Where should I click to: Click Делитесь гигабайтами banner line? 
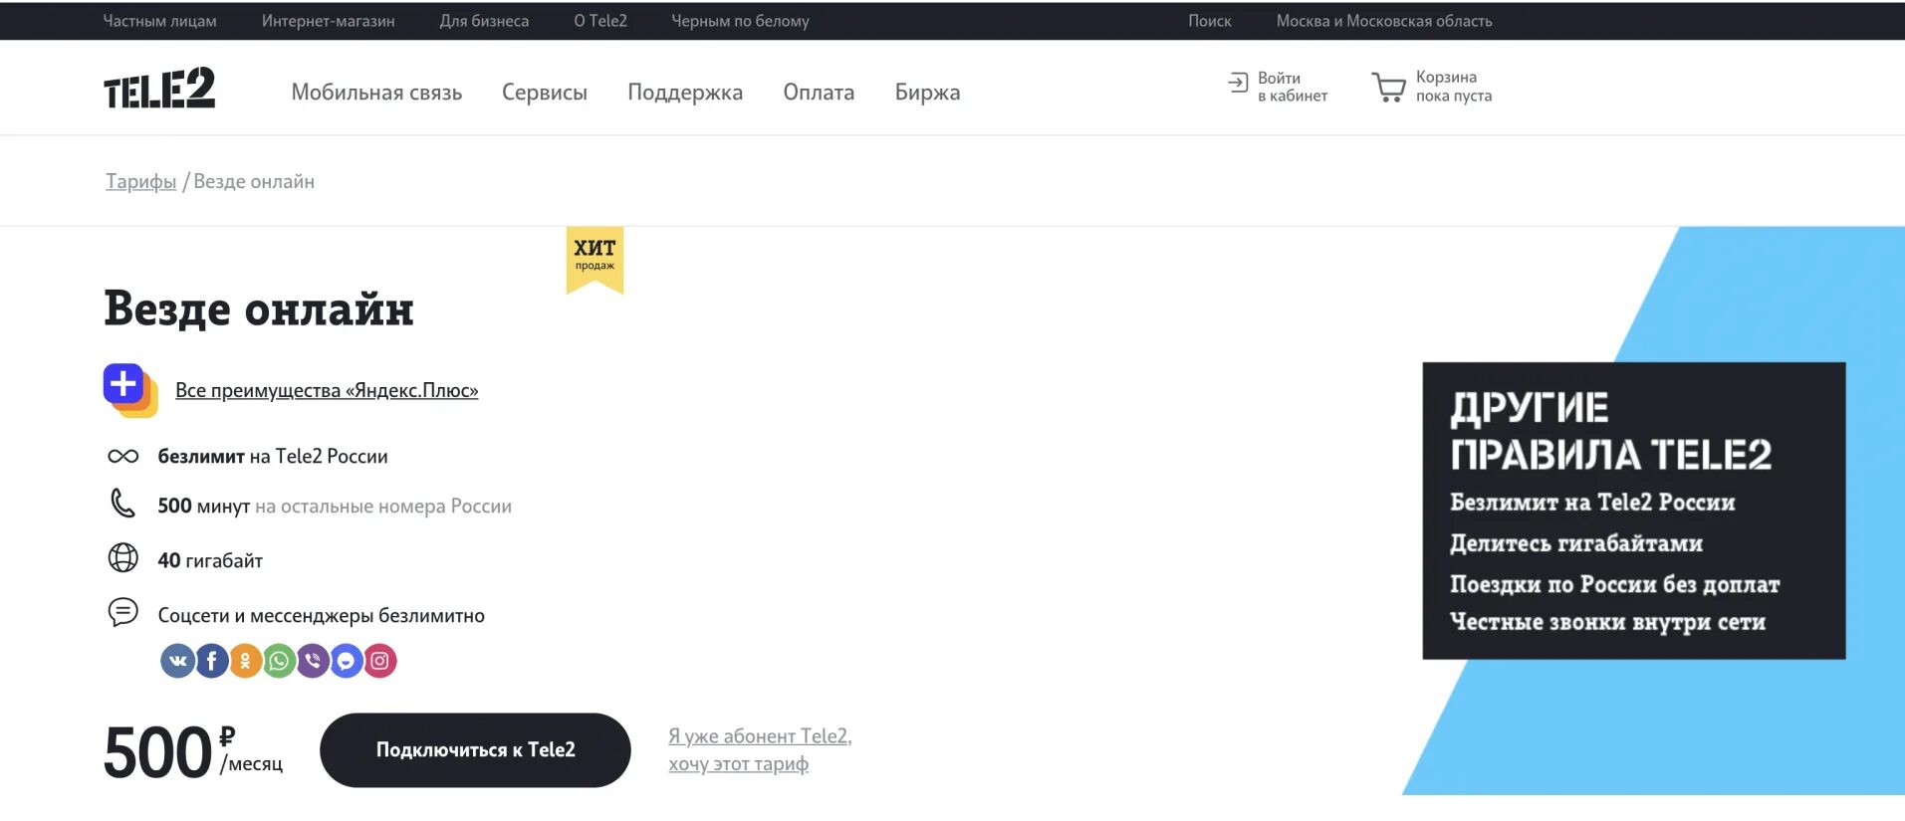coord(1576,543)
